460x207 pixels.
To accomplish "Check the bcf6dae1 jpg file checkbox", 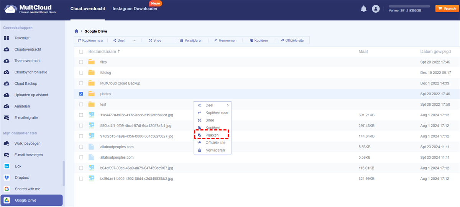I will pyautogui.click(x=81, y=178).
